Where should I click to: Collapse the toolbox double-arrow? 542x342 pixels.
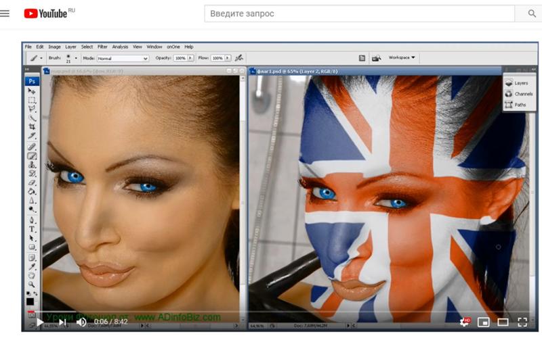click(x=27, y=70)
